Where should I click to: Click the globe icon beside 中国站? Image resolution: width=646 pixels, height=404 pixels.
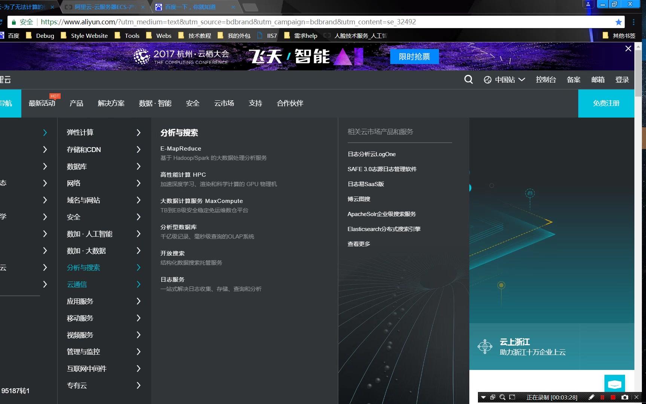coord(487,80)
